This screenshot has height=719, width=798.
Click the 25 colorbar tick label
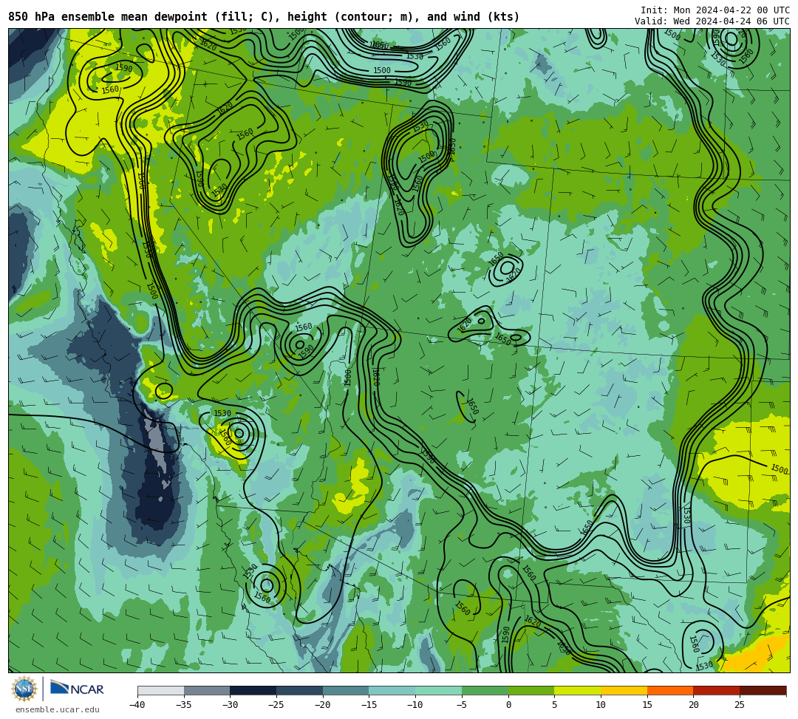point(740,705)
